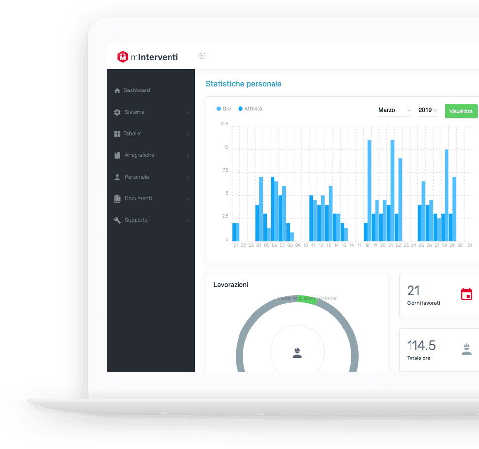Screen dimensions: 479x449
Task: Click the green Visualizza button
Action: (461, 111)
